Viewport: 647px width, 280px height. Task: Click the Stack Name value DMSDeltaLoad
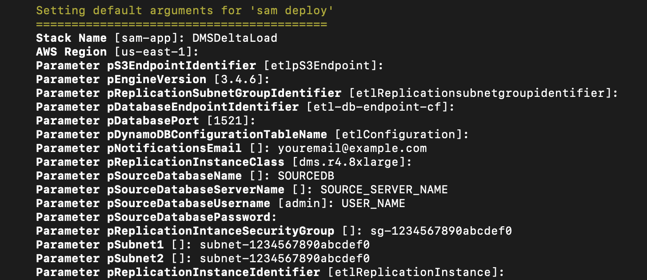click(x=235, y=38)
